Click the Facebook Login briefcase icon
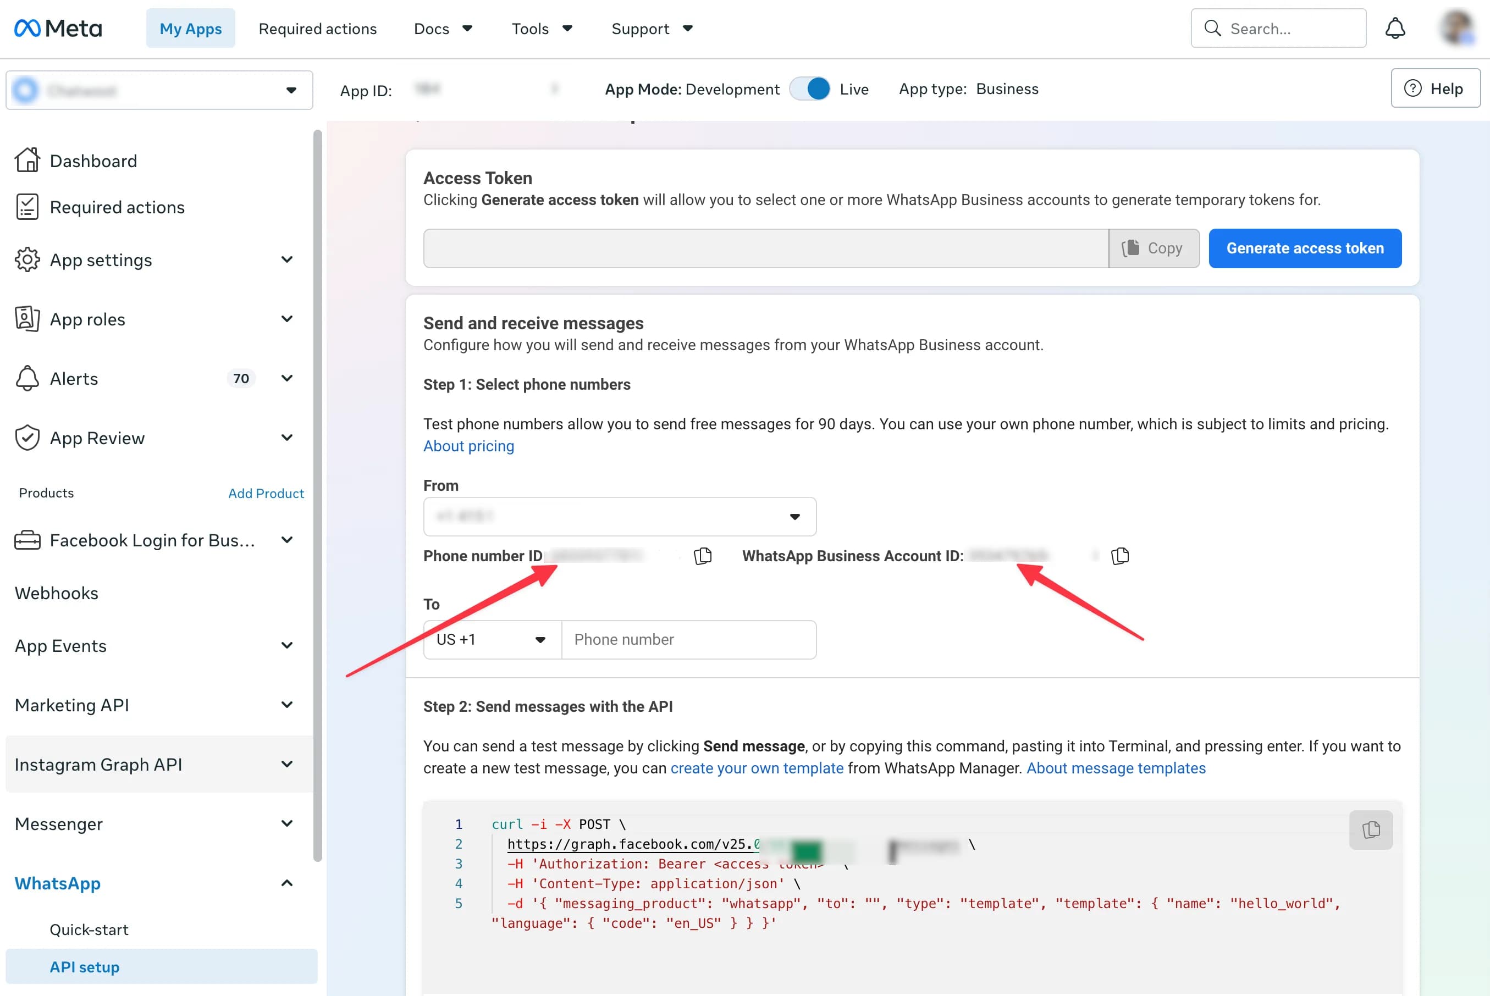Screen dimensions: 1490x996 point(27,540)
